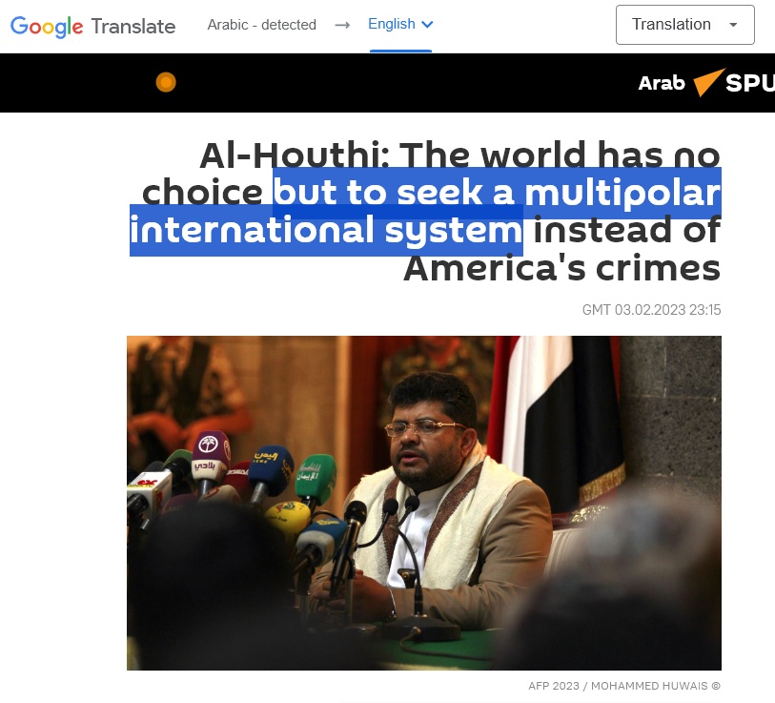Click the orange Sputnik arrow logo
The image size is (775, 703).
click(x=709, y=82)
